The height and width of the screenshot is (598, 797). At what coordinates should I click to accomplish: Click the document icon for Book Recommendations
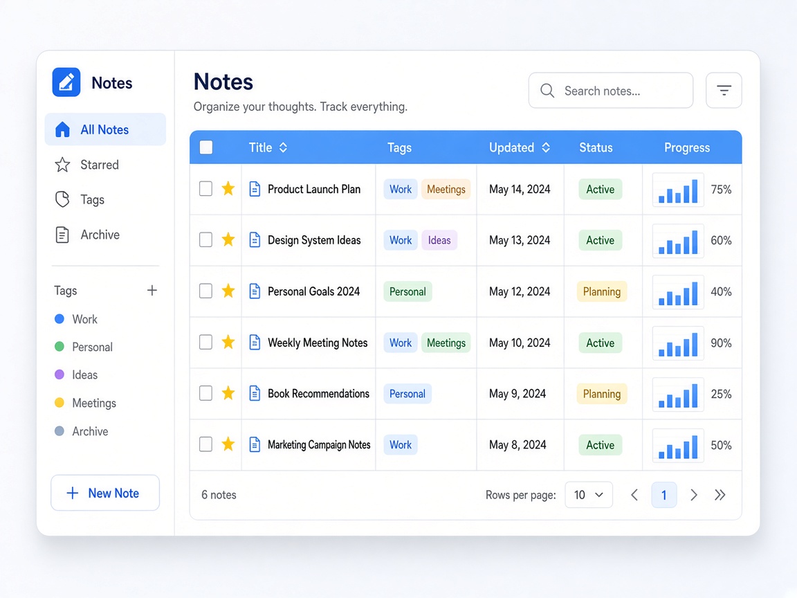point(255,393)
